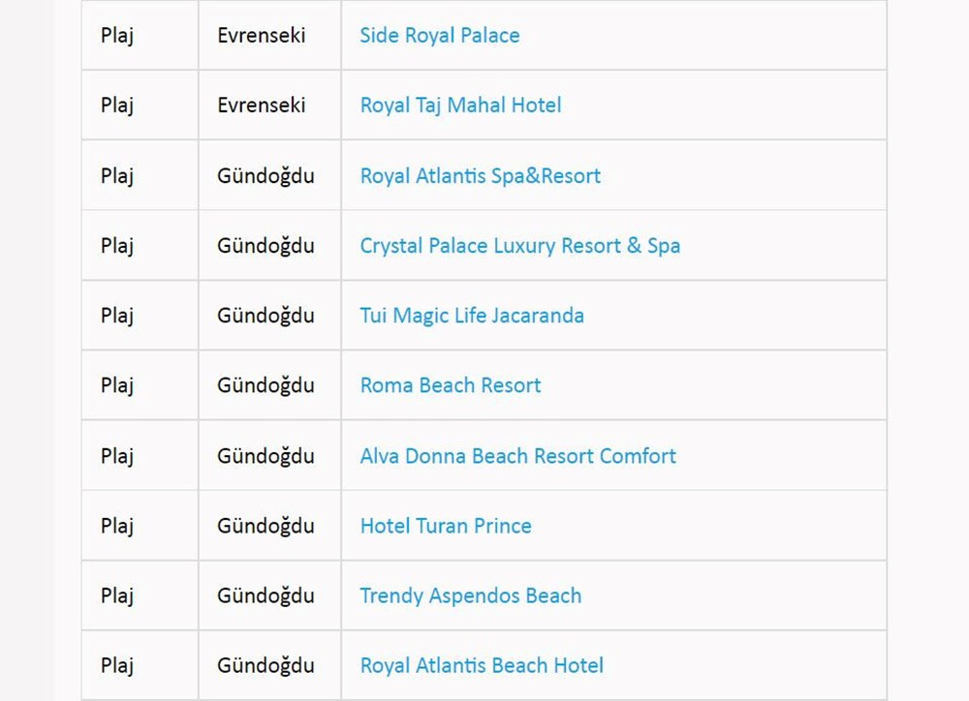The image size is (969, 701).
Task: Click Gündoğdu cell beside Crystal Palace Luxury Resort
Action: 266,246
